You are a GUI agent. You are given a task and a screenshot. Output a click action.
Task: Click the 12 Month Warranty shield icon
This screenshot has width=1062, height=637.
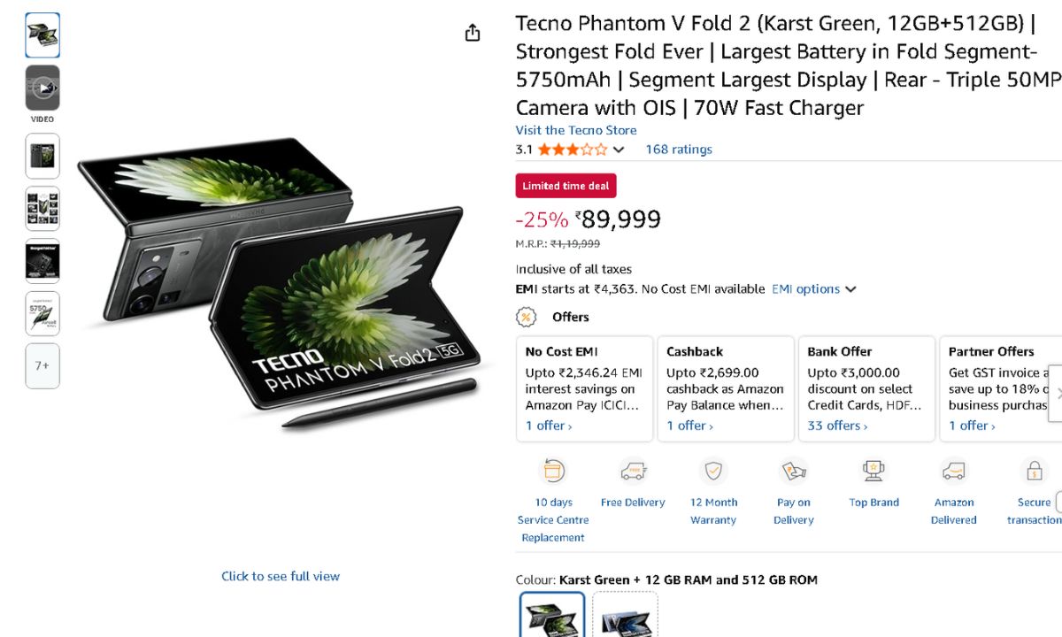(713, 471)
